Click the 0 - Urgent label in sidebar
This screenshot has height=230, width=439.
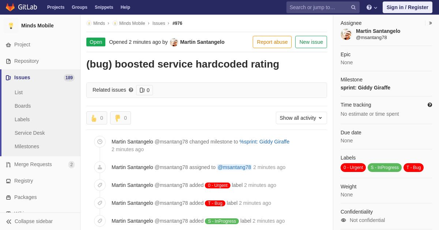353,168
